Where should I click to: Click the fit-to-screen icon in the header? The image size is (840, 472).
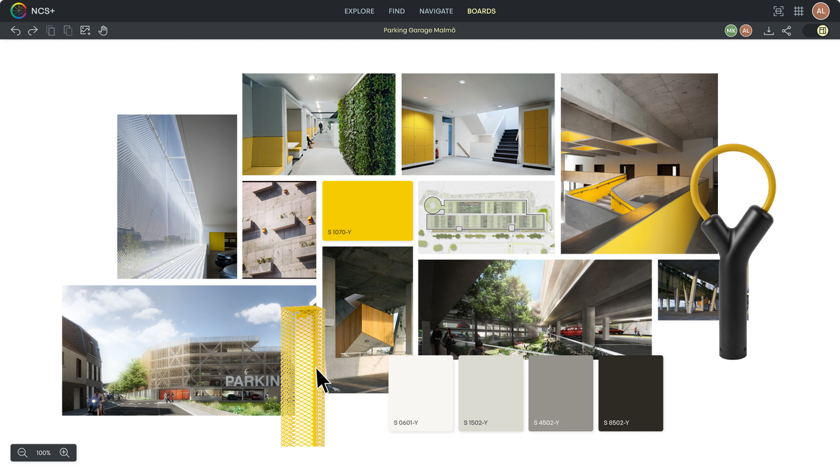(x=778, y=10)
